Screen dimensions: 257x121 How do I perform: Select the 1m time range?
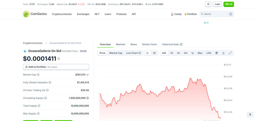(178, 53)
